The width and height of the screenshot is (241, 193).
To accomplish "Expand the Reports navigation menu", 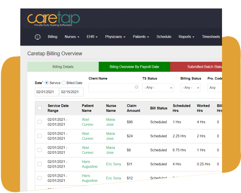I will (186, 37).
